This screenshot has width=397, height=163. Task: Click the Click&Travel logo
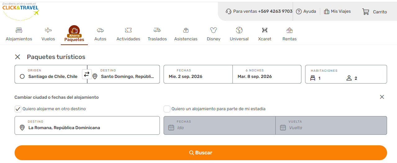pos(20,11)
